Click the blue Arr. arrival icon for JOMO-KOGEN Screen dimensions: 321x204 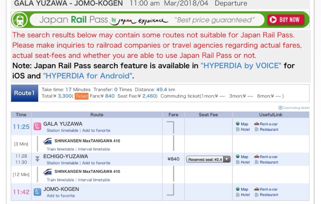point(37,192)
